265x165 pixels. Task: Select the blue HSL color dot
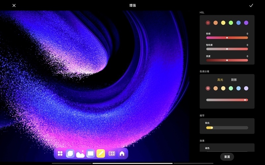tap(238, 23)
